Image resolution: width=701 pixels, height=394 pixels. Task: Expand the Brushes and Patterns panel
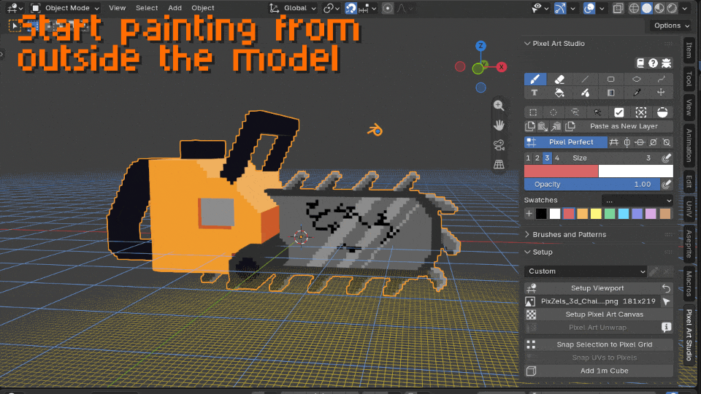[x=569, y=234]
